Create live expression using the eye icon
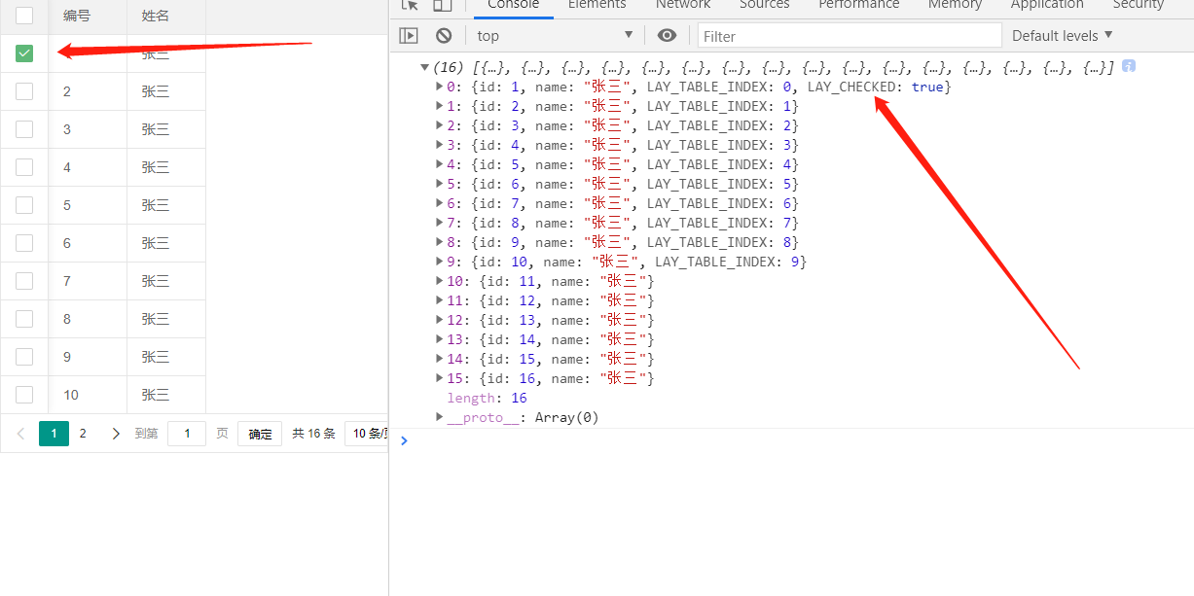This screenshot has width=1194, height=596. coord(667,36)
